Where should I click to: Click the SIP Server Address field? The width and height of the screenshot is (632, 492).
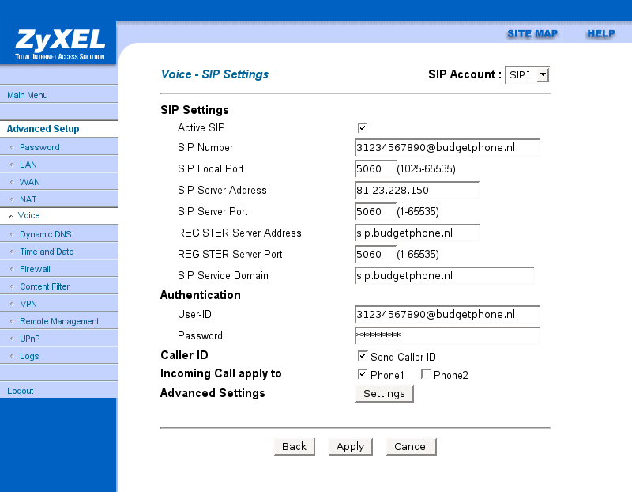pos(417,191)
